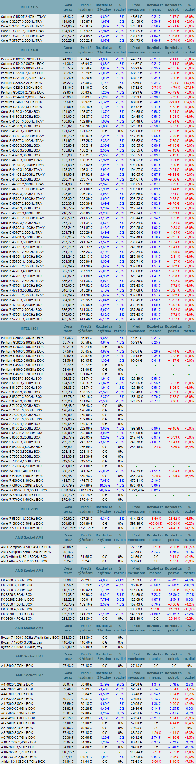Select the Core i7-6700K 4,00GHz BOX name
Screen dimensions: 196x764
click(22, 476)
